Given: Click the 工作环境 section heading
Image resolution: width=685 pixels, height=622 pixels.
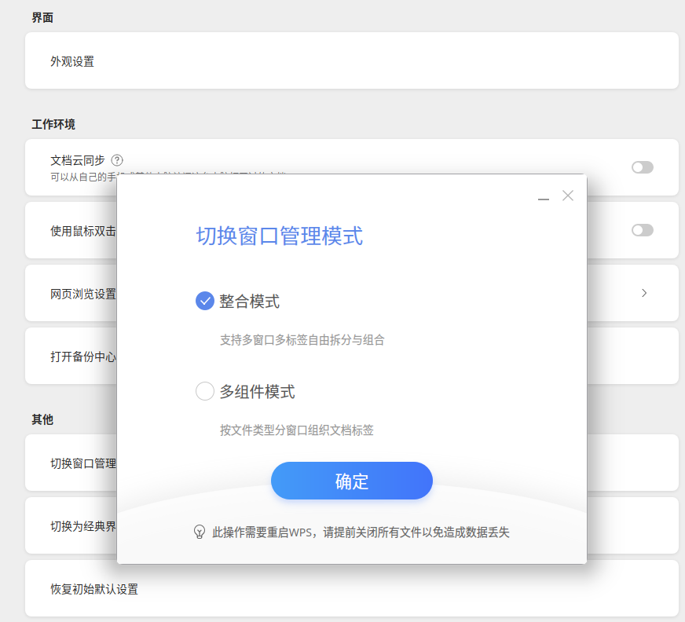Looking at the screenshot, I should coord(53,125).
